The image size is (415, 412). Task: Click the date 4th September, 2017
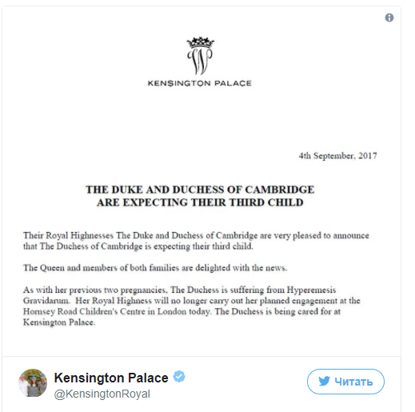(337, 155)
